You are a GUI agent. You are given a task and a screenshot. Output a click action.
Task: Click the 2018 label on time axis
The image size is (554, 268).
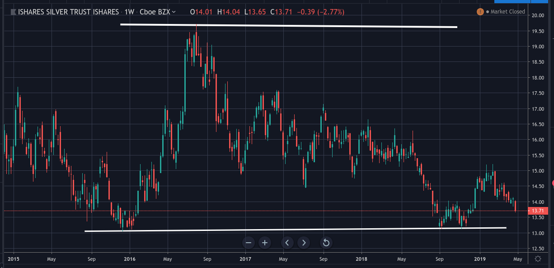click(362, 259)
